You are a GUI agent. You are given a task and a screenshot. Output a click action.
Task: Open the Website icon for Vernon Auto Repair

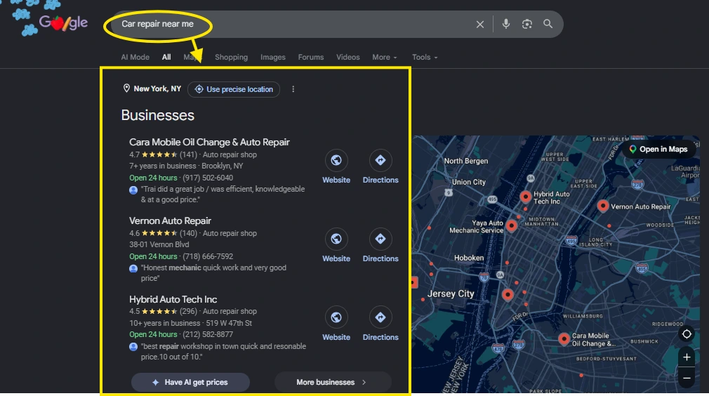tap(336, 239)
